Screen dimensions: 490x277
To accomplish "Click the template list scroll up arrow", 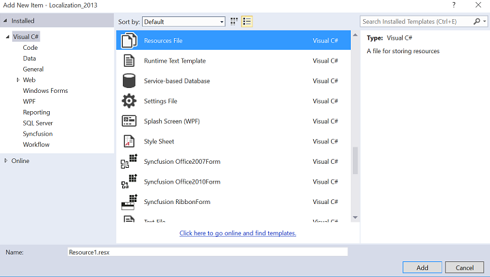I will click(355, 35).
